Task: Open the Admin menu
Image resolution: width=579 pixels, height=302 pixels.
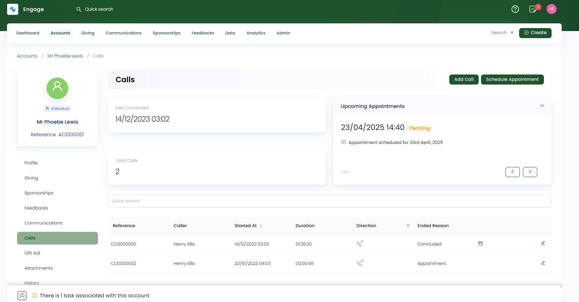Action: click(x=283, y=33)
